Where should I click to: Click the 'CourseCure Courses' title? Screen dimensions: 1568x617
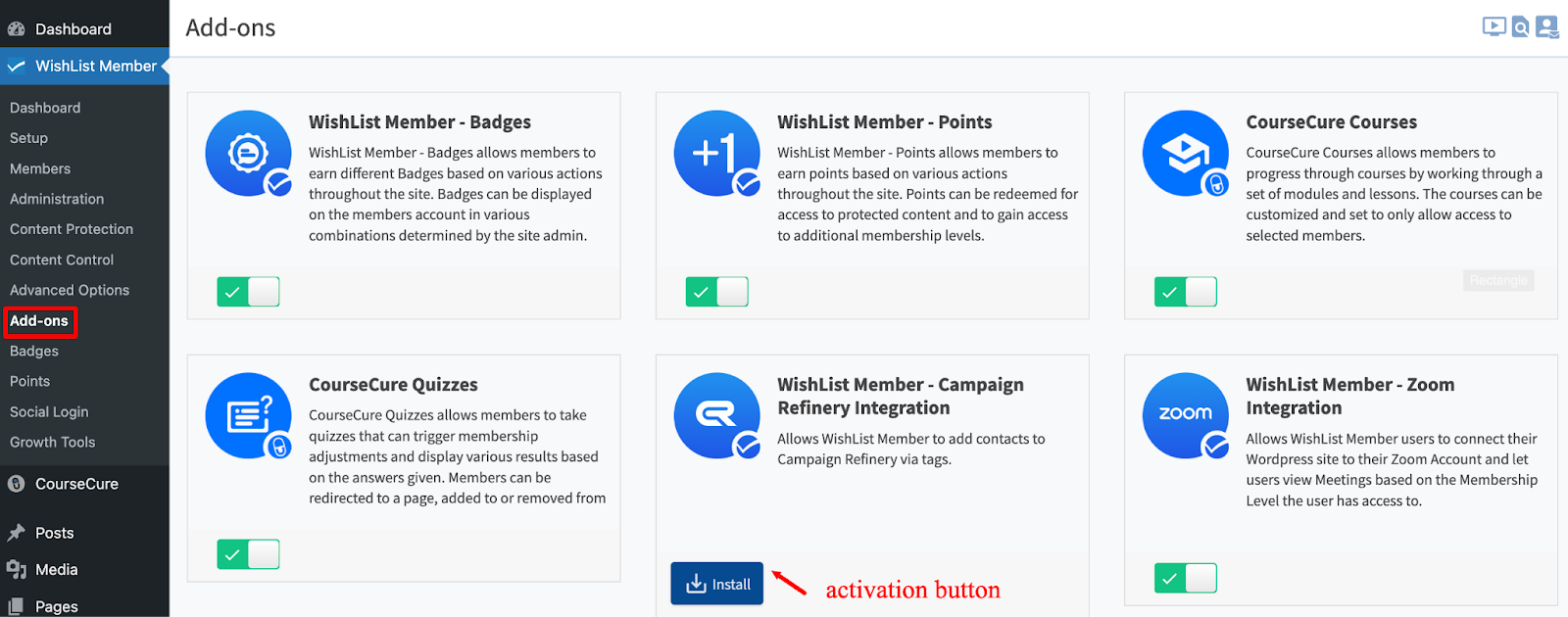click(1331, 122)
